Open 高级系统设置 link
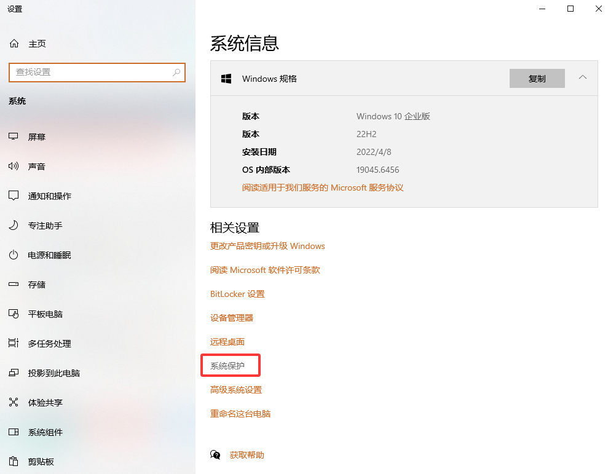 (x=236, y=390)
